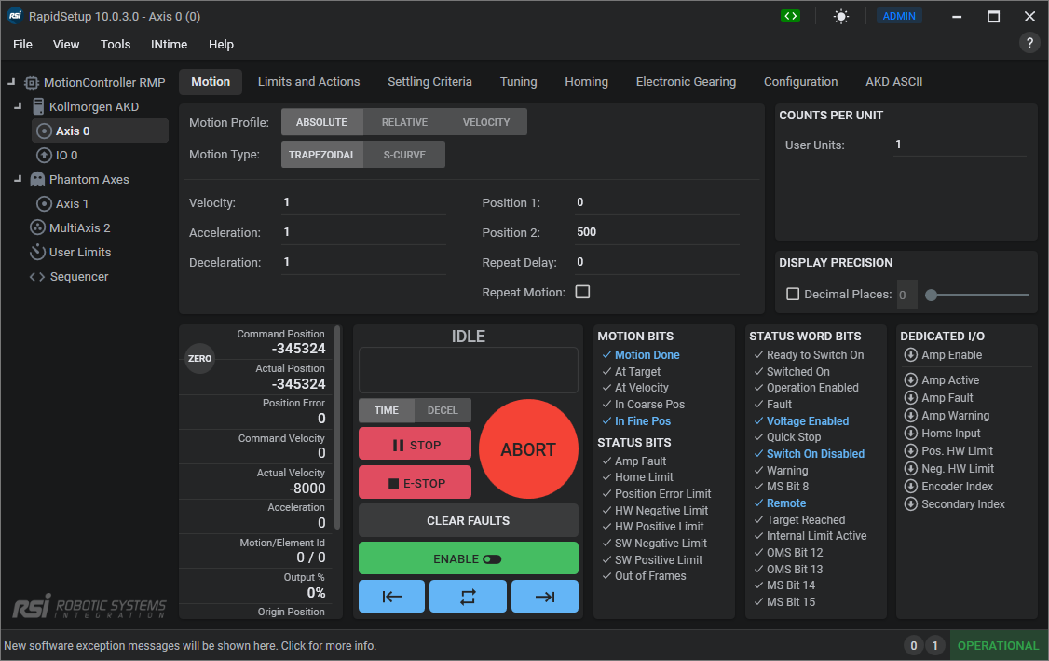Click the IO 0 node icon
The height and width of the screenshot is (661, 1049).
coord(44,155)
